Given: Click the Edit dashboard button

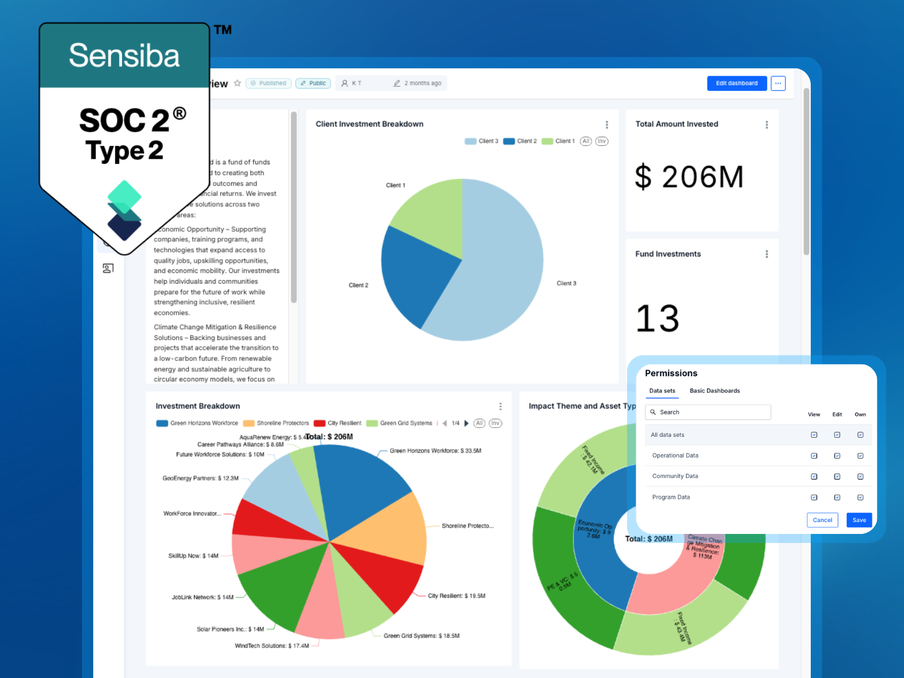Looking at the screenshot, I should pos(737,83).
